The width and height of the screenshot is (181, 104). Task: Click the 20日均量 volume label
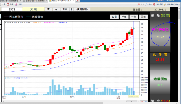click(x=21, y=78)
